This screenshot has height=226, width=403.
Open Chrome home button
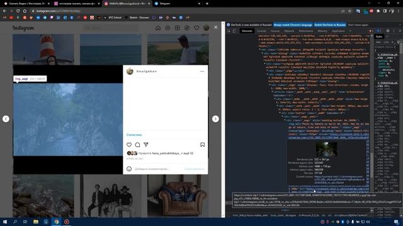click(x=25, y=11)
